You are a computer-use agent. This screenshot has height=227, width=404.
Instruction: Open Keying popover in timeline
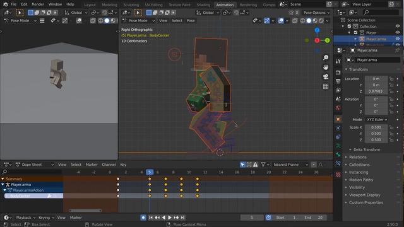[x=46, y=218]
